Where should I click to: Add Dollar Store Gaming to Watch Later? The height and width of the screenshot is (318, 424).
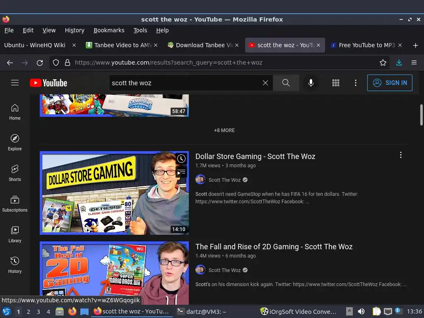tap(181, 159)
